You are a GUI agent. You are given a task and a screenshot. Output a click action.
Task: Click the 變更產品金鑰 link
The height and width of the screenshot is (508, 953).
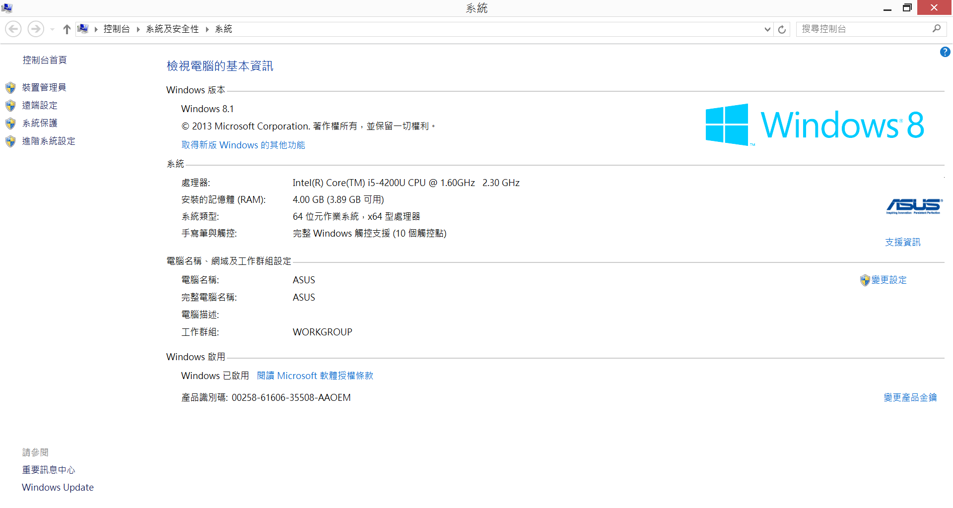[910, 398]
